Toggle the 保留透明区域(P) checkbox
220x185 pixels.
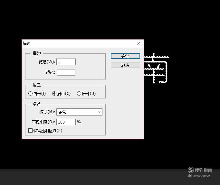[30, 131]
